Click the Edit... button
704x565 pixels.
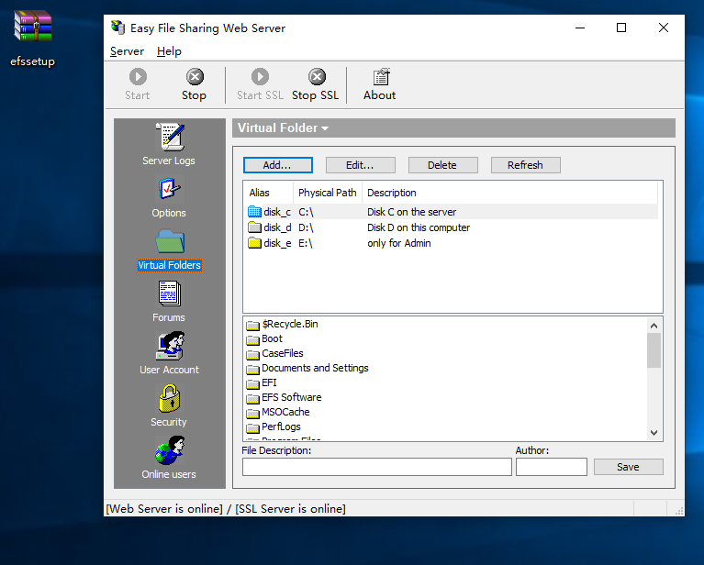click(x=361, y=165)
